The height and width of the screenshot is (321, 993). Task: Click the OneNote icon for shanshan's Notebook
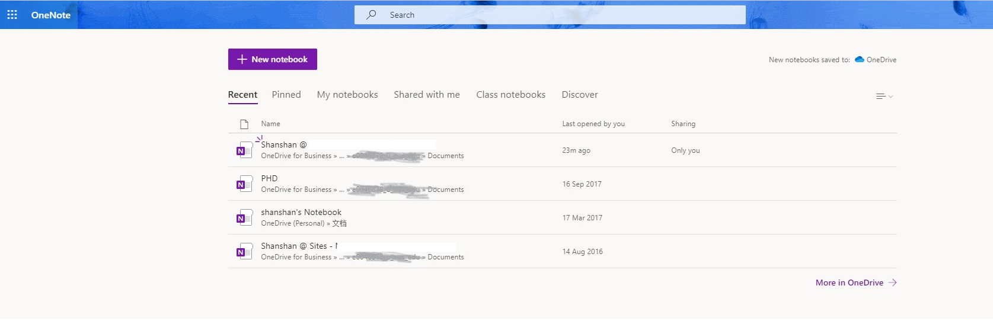(244, 218)
